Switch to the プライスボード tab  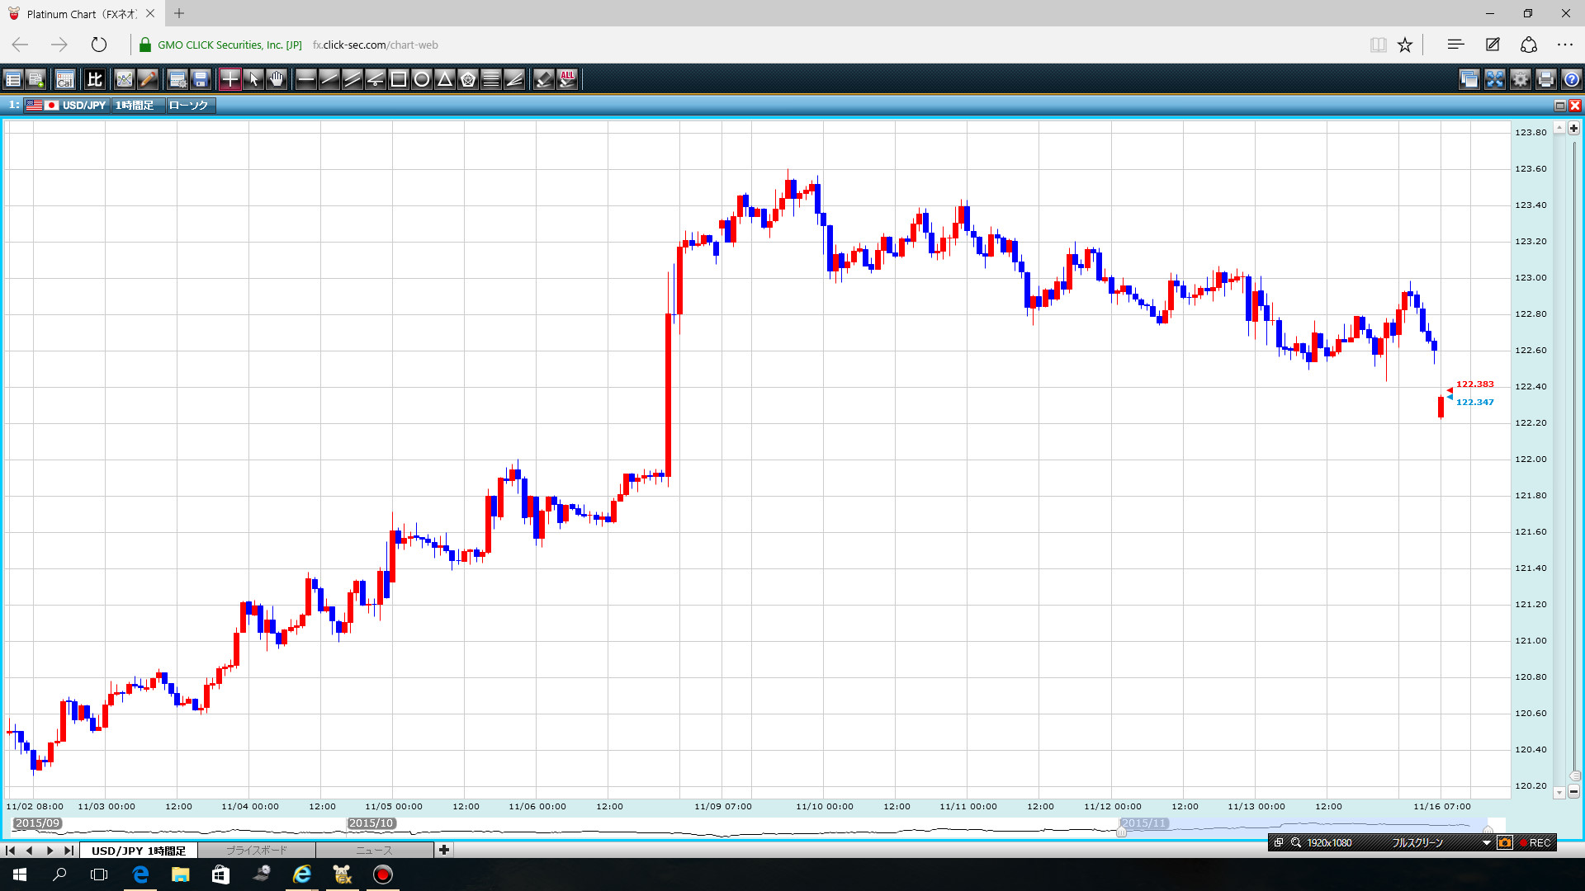(x=256, y=850)
